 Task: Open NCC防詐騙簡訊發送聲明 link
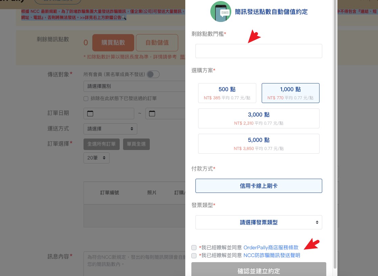(272, 255)
